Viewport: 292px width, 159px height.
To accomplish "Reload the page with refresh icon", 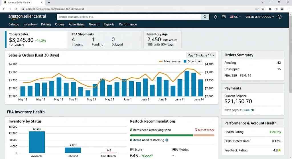I will point(16,9).
